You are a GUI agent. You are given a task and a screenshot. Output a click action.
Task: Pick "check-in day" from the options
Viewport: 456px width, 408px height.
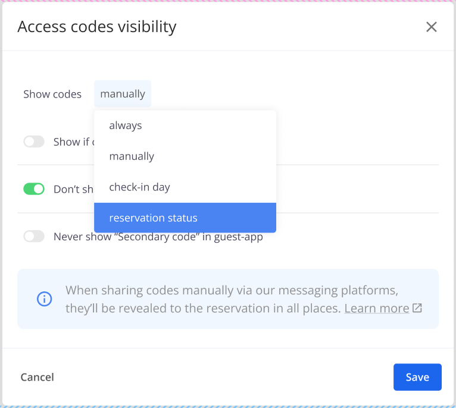click(x=139, y=187)
